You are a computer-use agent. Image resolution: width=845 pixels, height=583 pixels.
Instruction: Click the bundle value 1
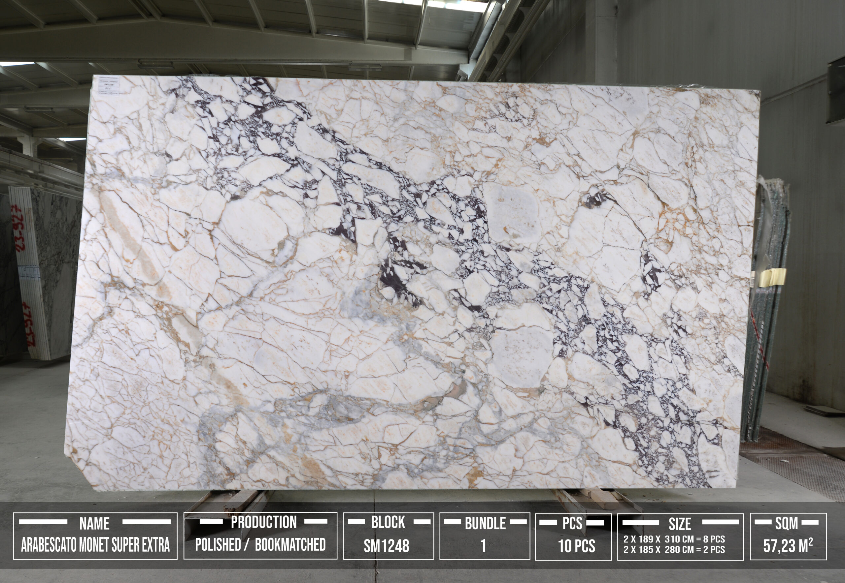[x=483, y=546]
